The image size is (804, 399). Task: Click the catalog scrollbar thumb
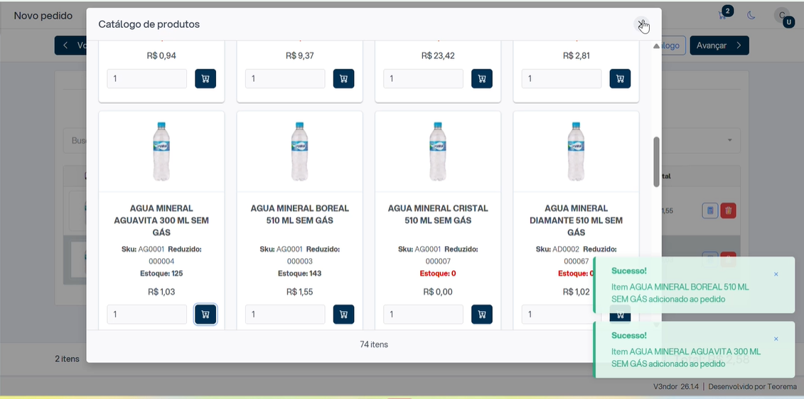click(x=656, y=161)
